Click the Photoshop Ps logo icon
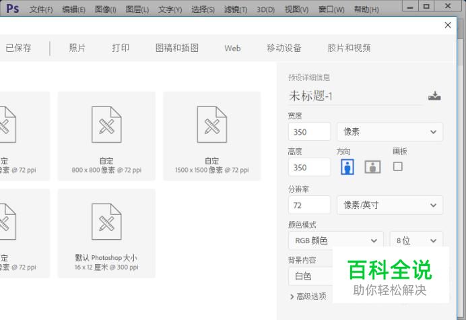Image resolution: width=466 pixels, height=320 pixels. [x=13, y=8]
